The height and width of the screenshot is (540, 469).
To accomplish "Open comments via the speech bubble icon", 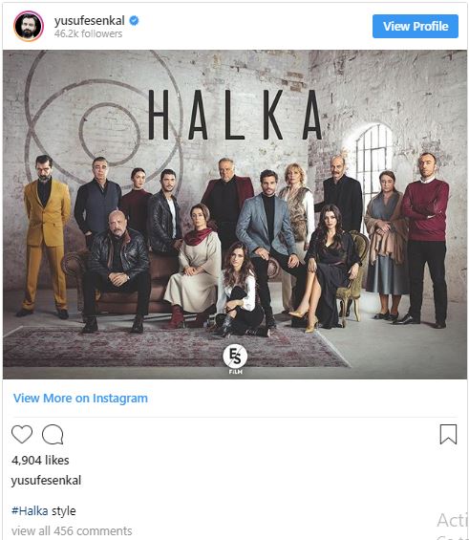I will click(53, 434).
